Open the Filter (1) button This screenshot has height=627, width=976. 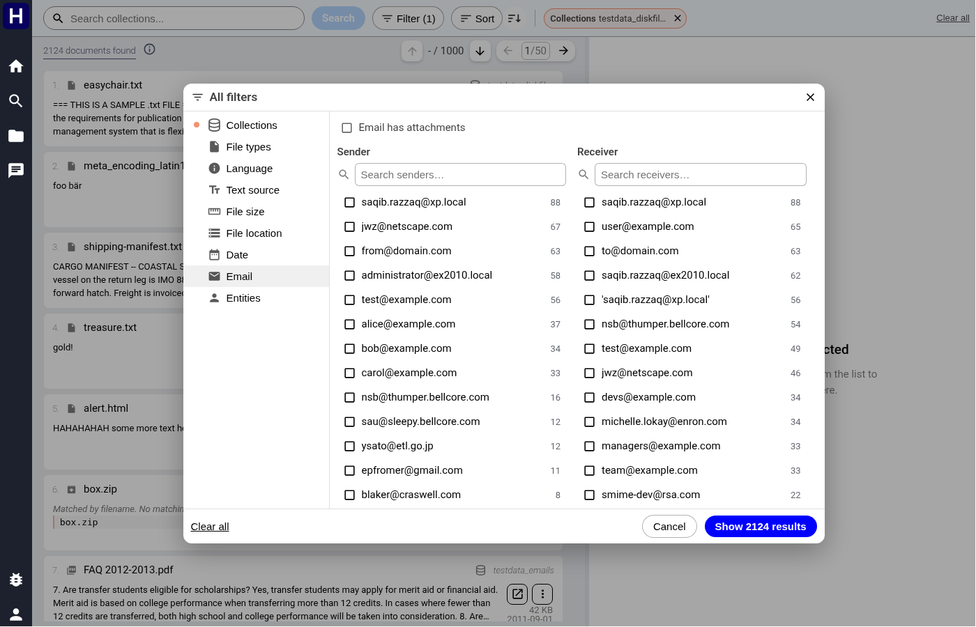tap(409, 18)
